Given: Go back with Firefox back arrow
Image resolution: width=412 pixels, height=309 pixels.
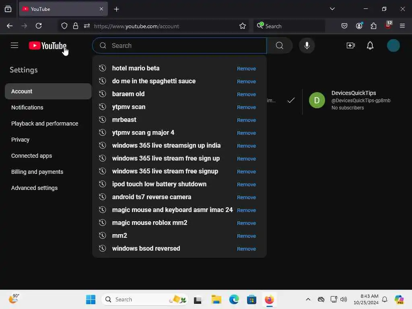Looking at the screenshot, I should (x=10, y=26).
